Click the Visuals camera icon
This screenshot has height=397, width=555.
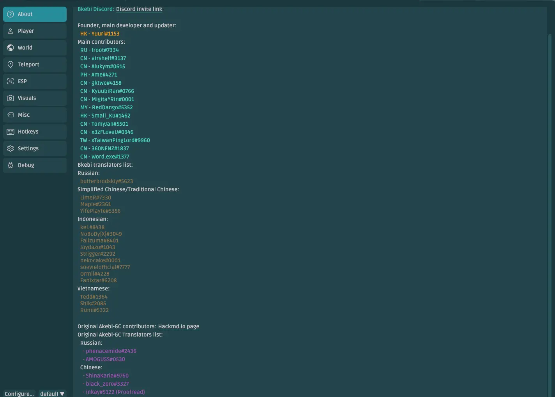[11, 98]
